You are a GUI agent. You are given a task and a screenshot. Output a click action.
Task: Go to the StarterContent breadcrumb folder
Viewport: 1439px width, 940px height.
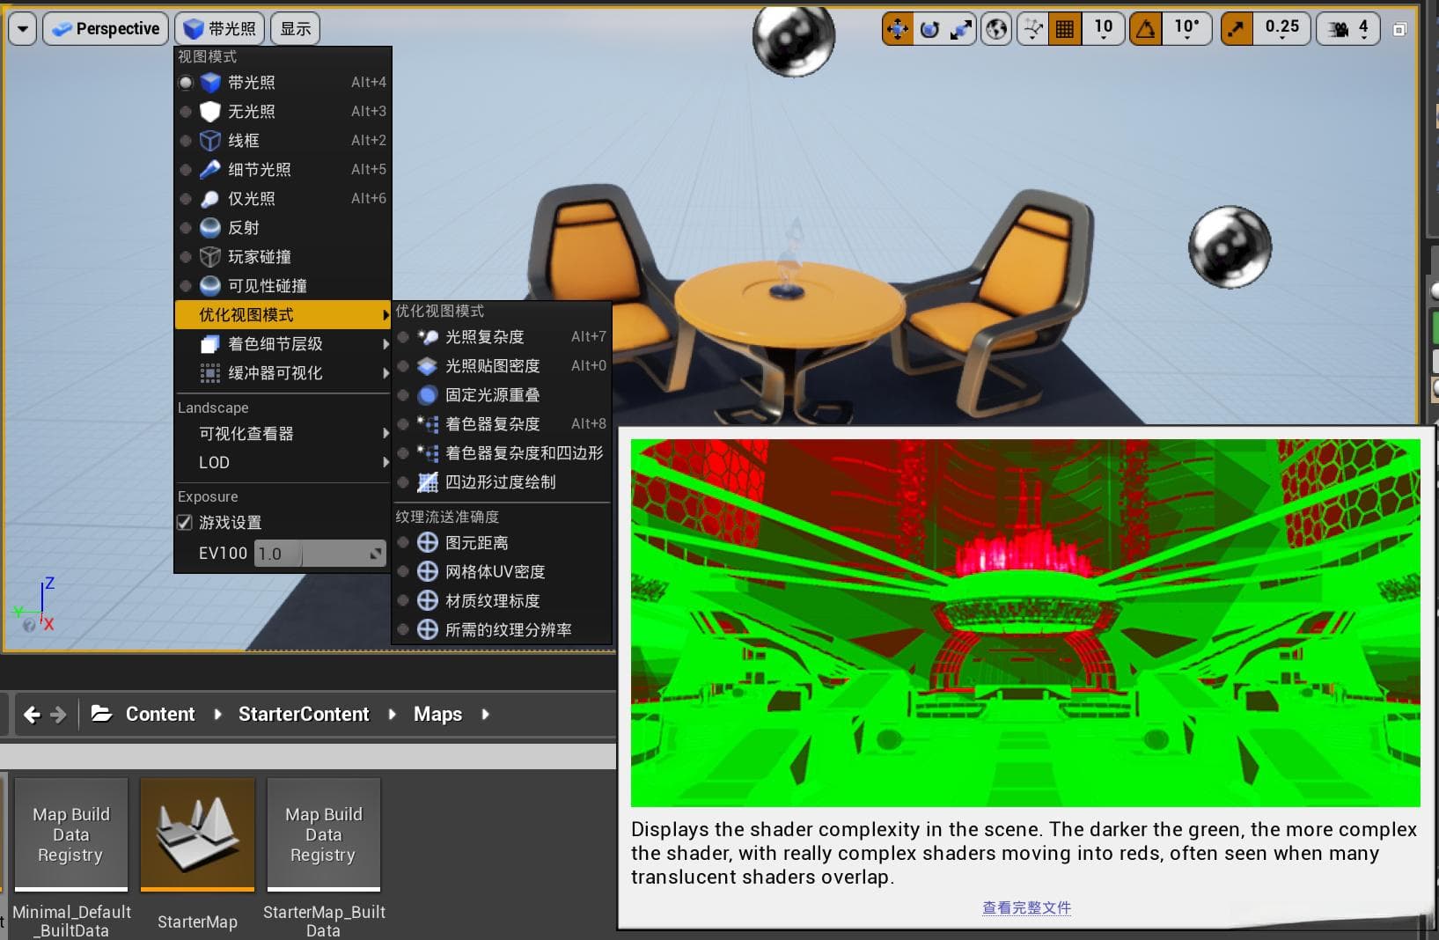point(304,714)
